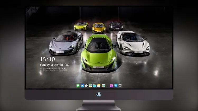The image size is (198, 111).
Task: Click the small description text under date
Action: coord(54,69)
